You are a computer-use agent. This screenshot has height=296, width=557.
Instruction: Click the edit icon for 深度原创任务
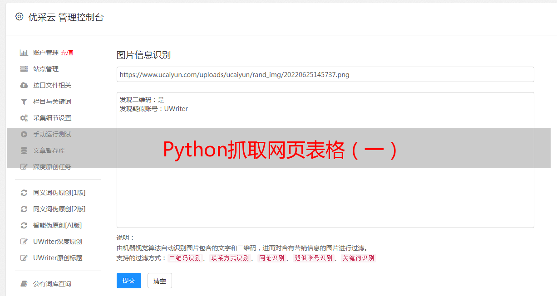pyautogui.click(x=24, y=167)
